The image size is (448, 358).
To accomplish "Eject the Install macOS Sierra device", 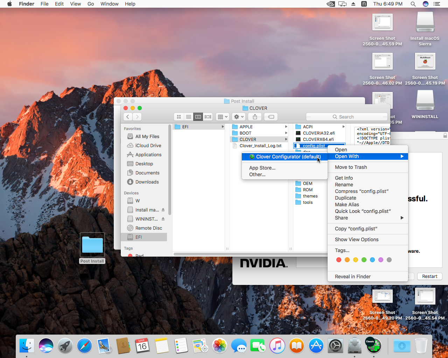I will point(163,210).
